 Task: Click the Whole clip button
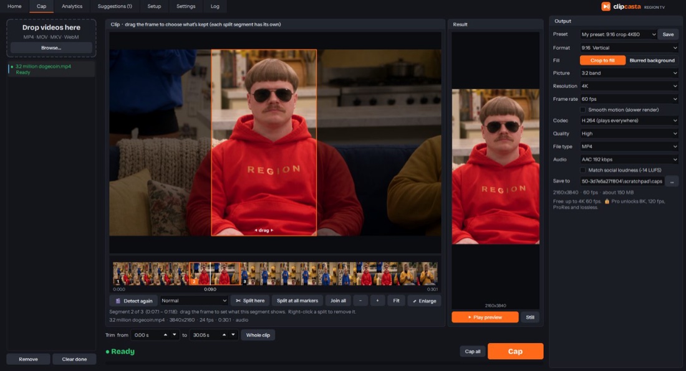point(258,336)
